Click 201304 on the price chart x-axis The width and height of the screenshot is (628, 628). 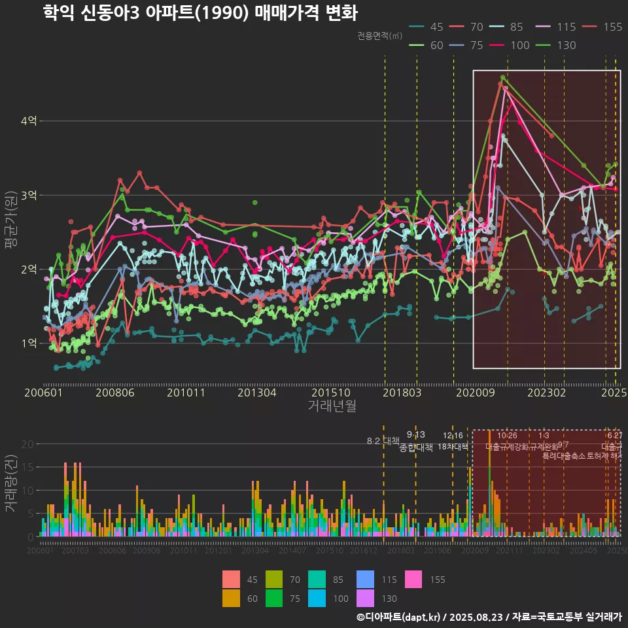[257, 392]
